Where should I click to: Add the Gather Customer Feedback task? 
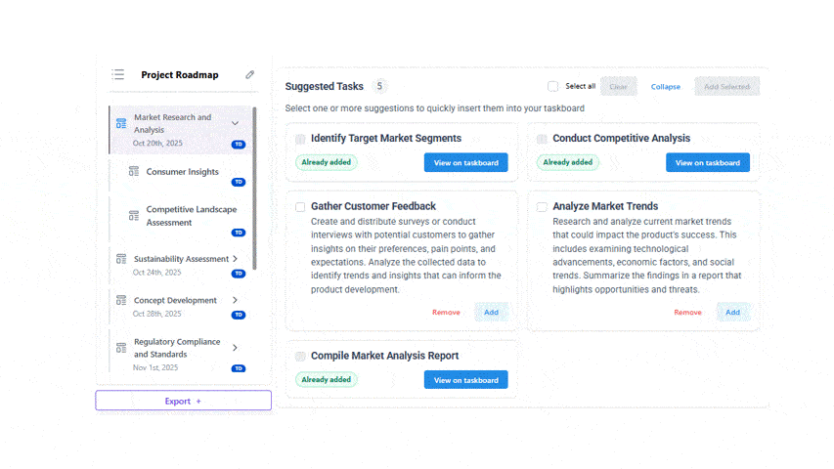pos(491,312)
